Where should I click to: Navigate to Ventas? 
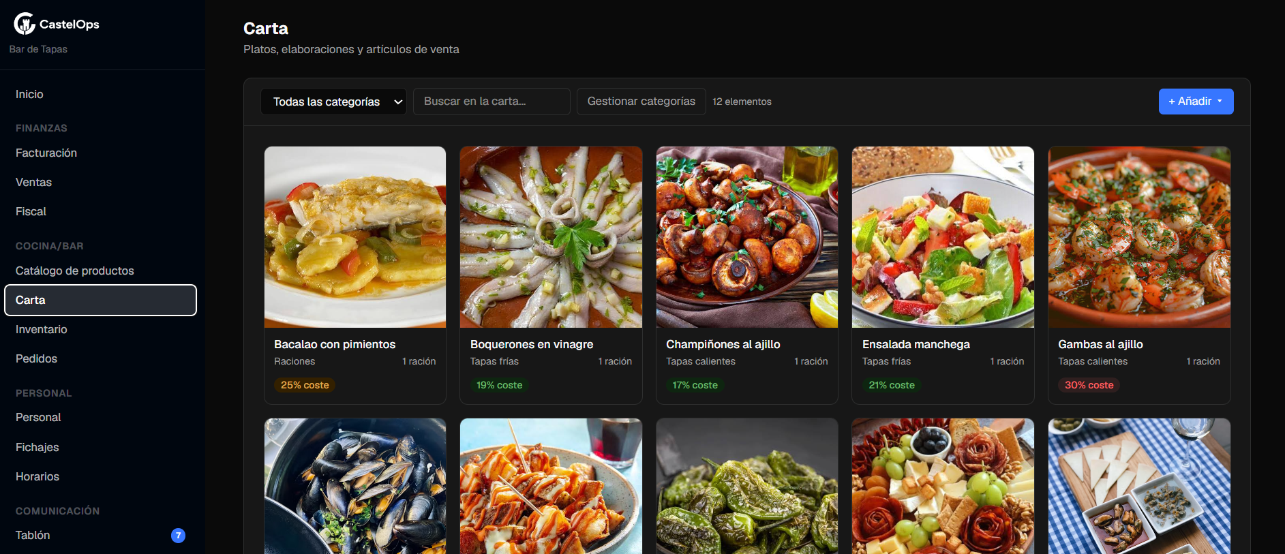tap(33, 182)
